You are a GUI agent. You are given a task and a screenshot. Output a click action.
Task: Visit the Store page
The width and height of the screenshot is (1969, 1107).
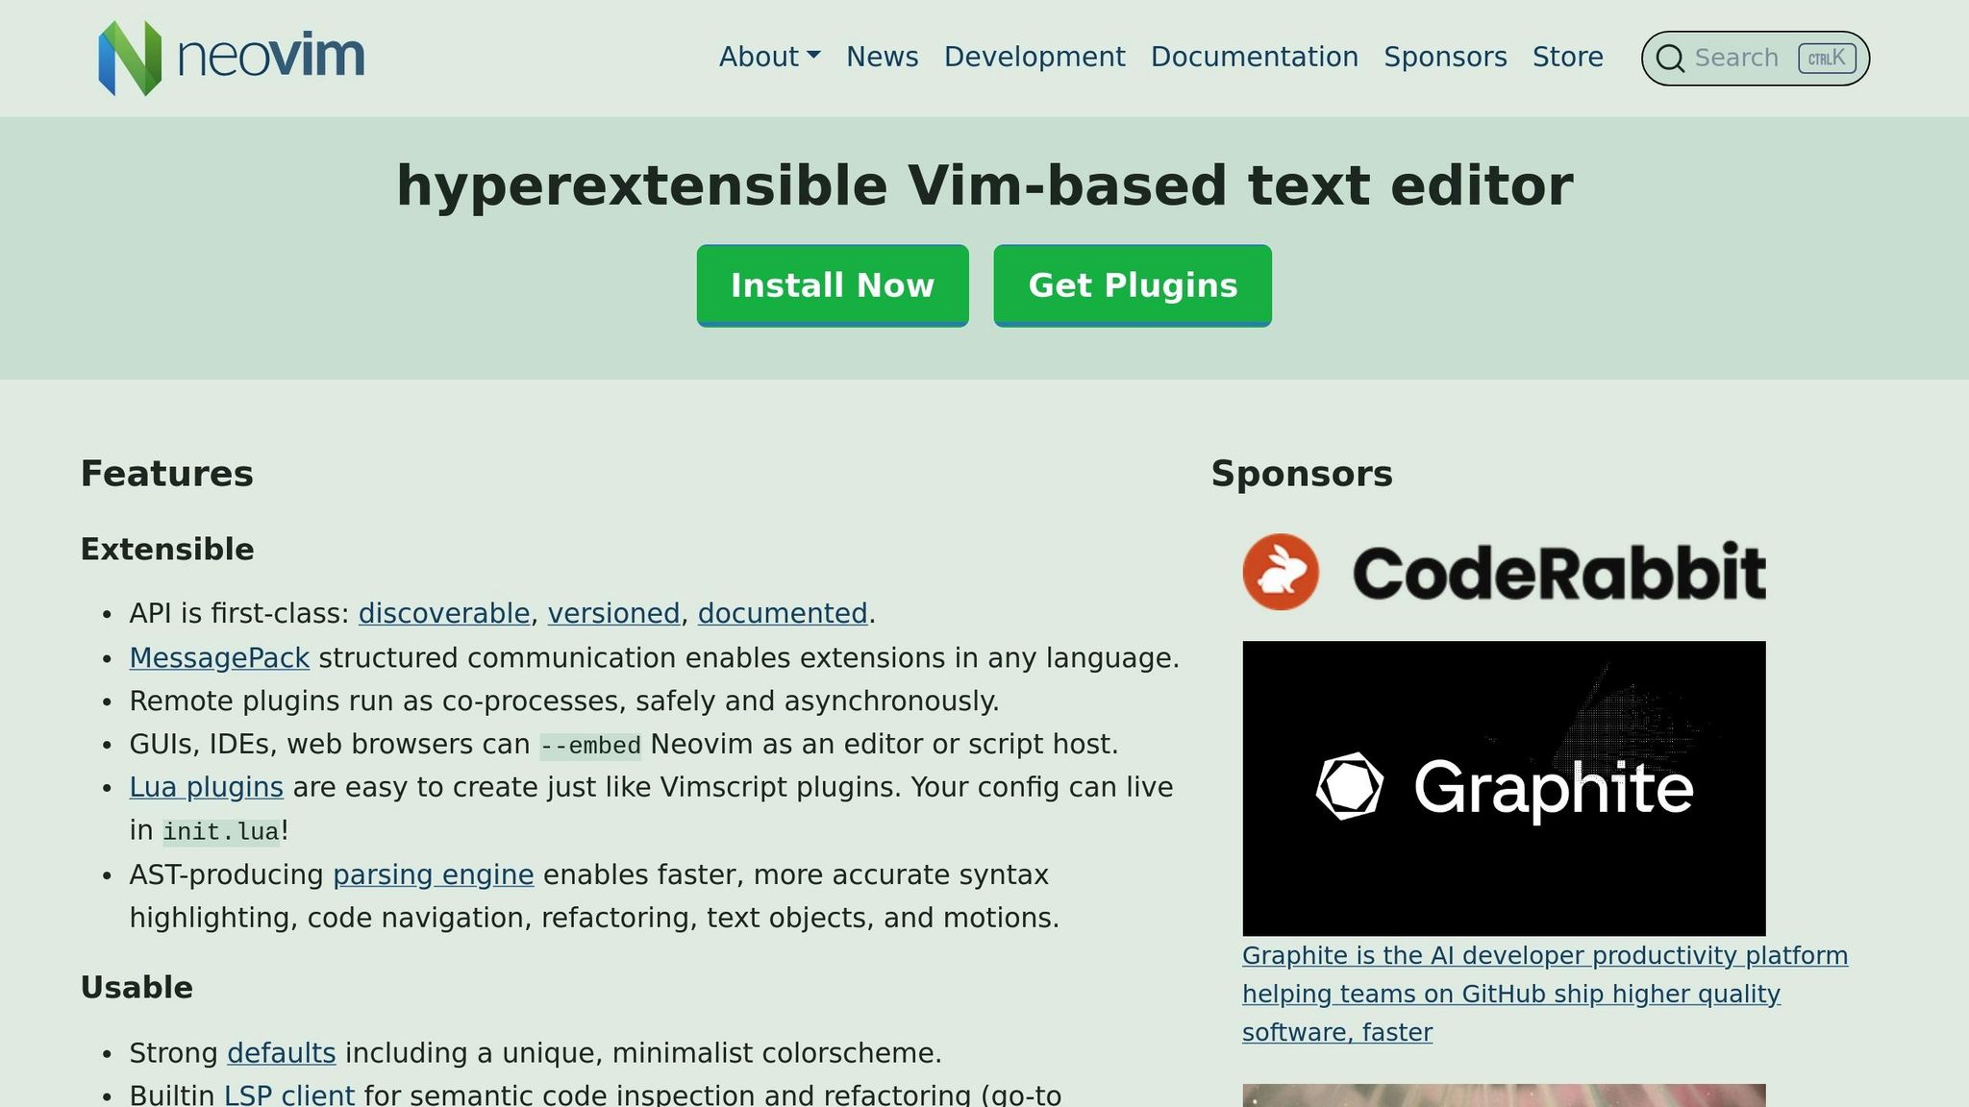pos(1568,57)
